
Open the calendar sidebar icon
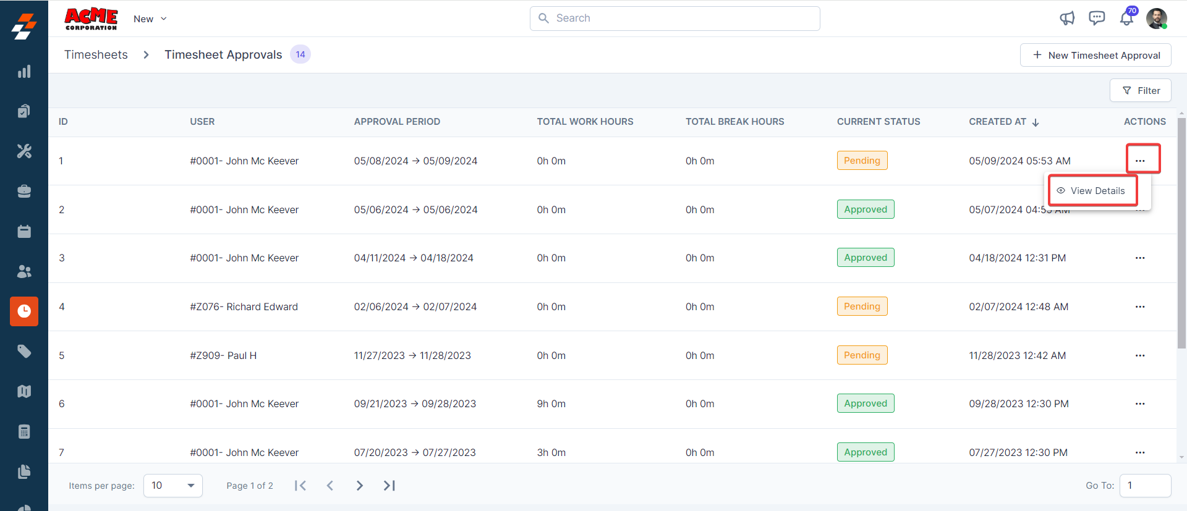(24, 232)
